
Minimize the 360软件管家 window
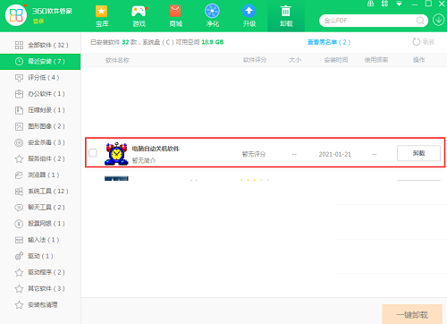tap(414, 4)
